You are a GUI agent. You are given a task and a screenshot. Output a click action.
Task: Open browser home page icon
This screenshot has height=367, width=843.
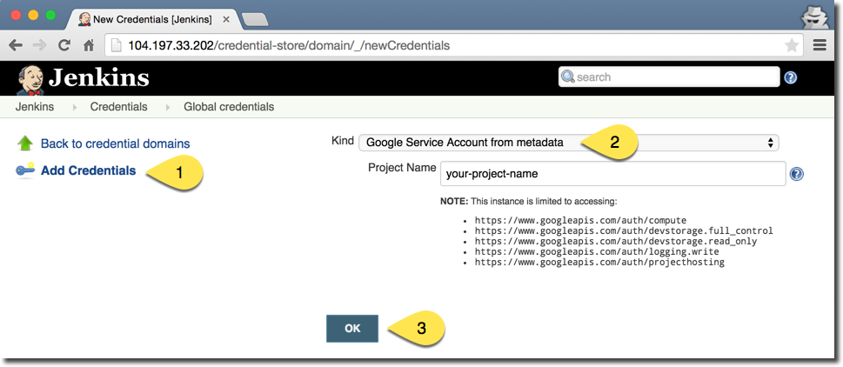[x=89, y=46]
